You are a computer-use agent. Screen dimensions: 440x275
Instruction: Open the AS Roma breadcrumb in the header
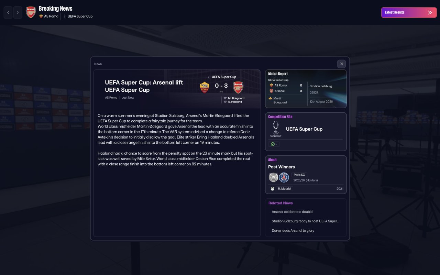click(x=49, y=16)
